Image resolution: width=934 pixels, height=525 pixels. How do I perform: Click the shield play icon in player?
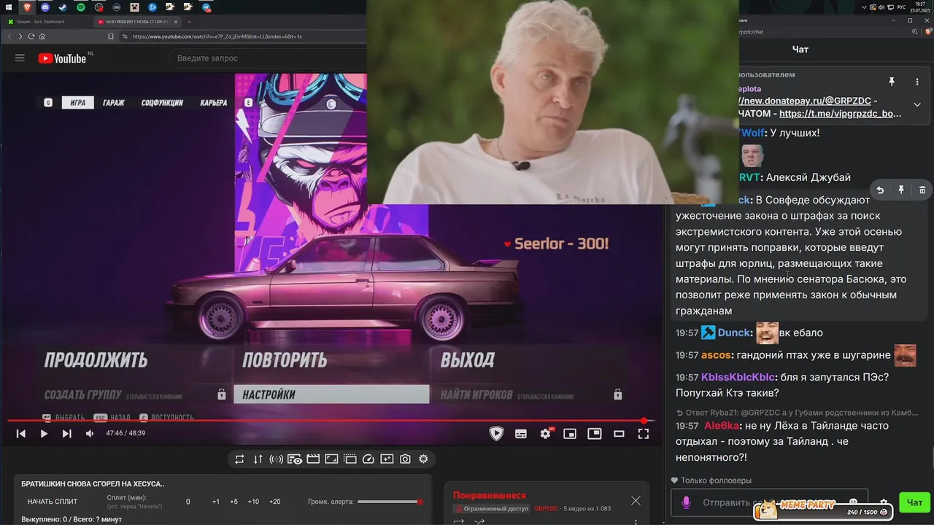coord(496,433)
